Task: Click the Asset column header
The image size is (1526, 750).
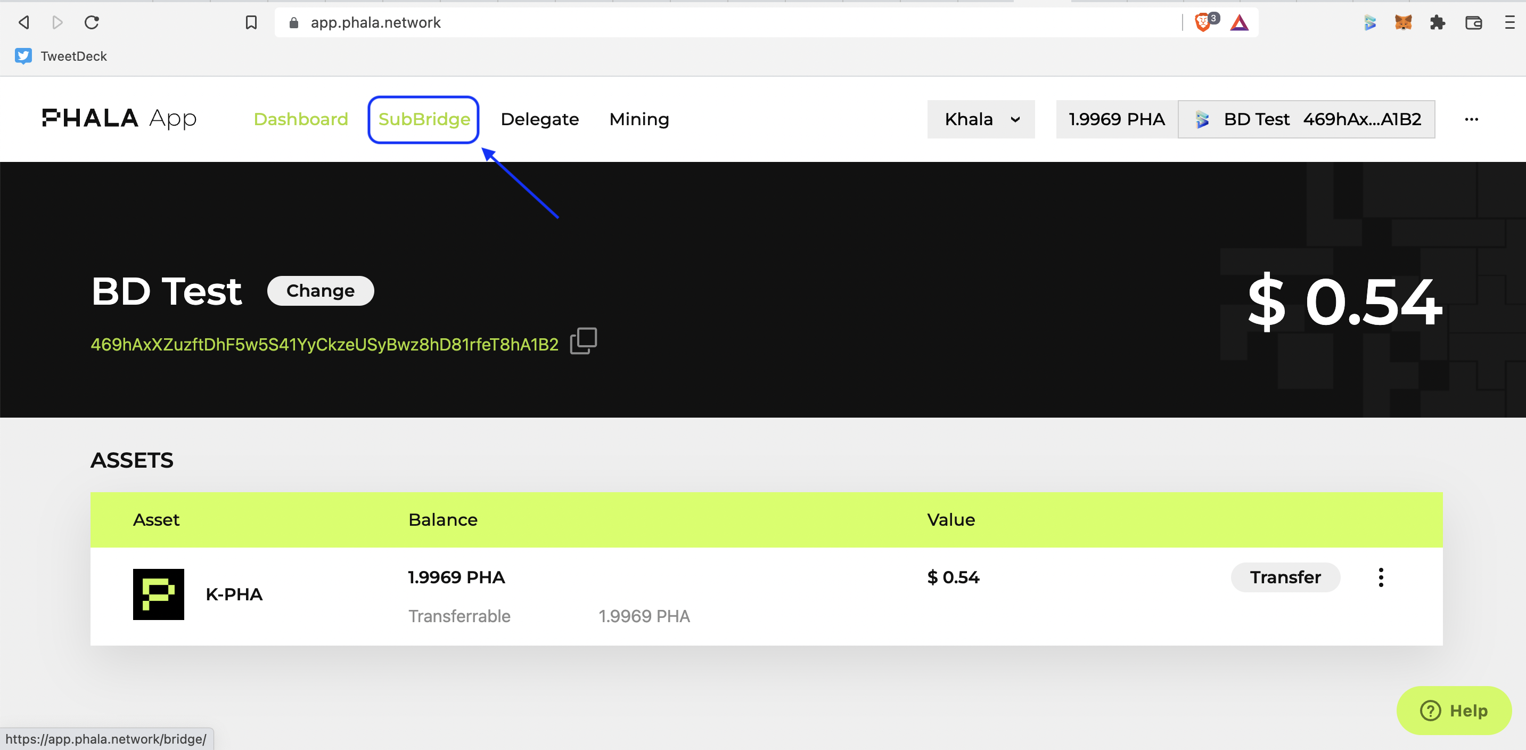Action: tap(156, 519)
